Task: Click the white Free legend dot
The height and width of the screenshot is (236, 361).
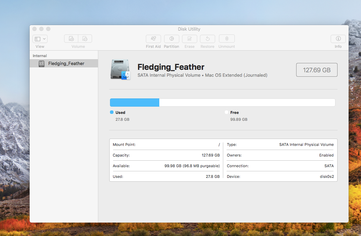Action: 227,112
